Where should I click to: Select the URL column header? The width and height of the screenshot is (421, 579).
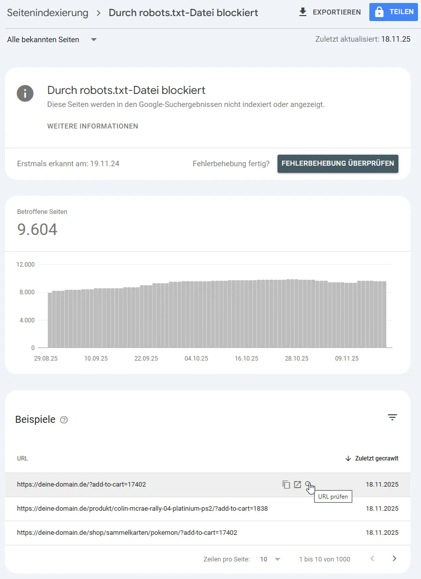[22, 458]
